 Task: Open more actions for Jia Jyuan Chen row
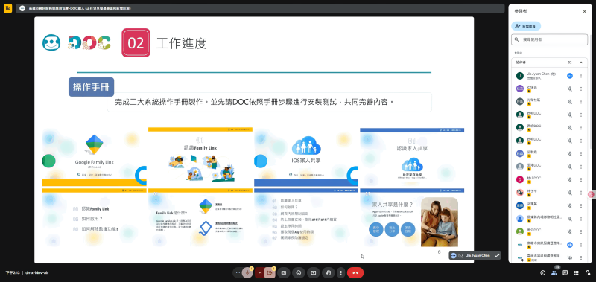point(581,76)
